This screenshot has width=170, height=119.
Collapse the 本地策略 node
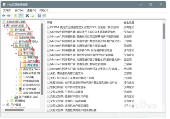16,54
